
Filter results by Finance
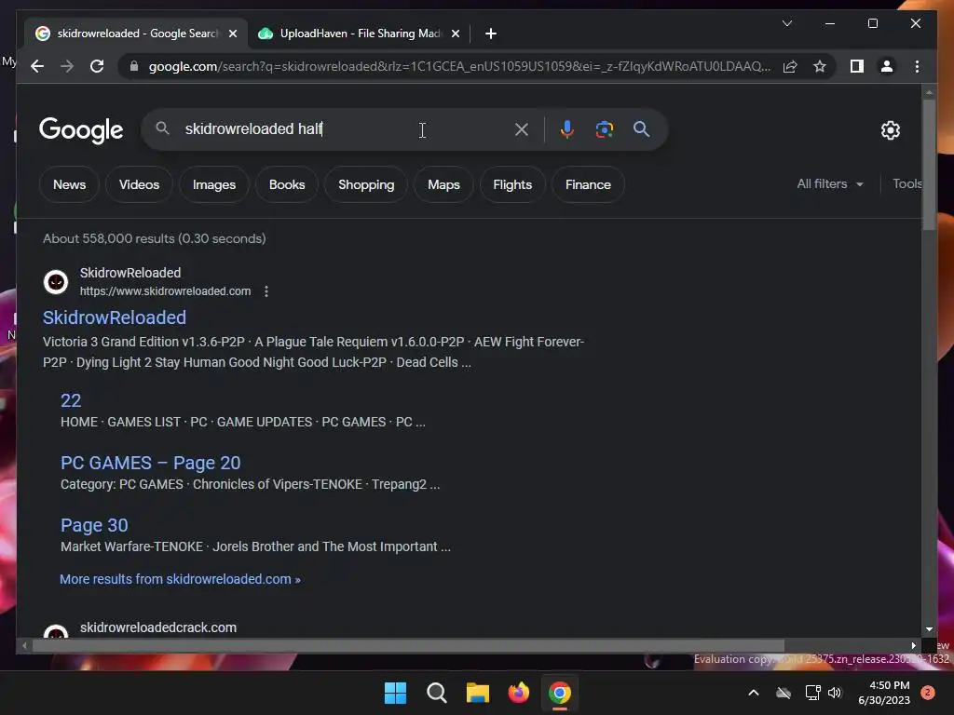tap(588, 184)
